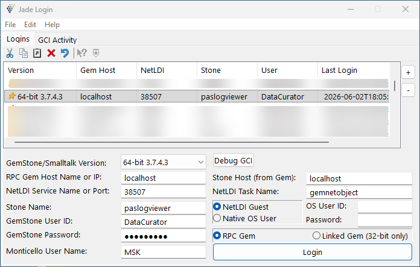The height and width of the screenshot is (267, 420).
Task: Click the Stone Host (from Gem) field
Action: 359,178
